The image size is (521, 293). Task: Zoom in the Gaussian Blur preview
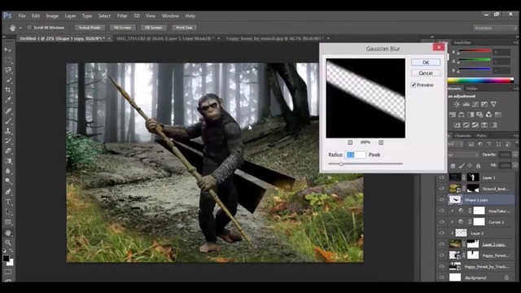pyautogui.click(x=381, y=142)
